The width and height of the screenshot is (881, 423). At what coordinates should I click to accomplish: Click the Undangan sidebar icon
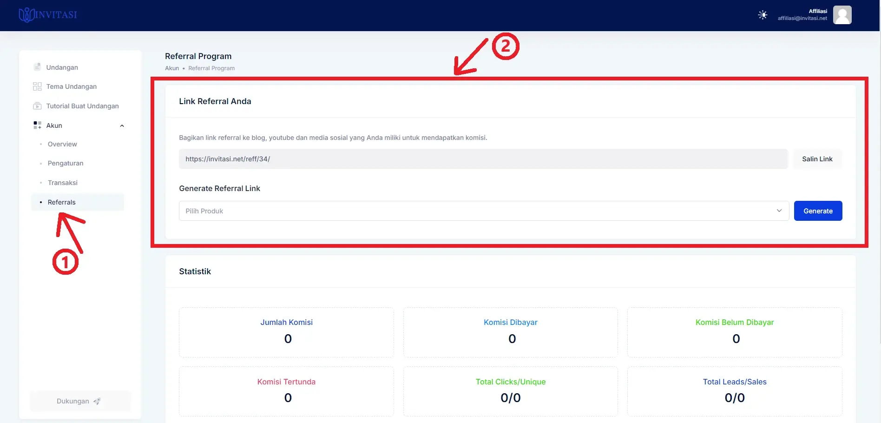click(x=37, y=67)
